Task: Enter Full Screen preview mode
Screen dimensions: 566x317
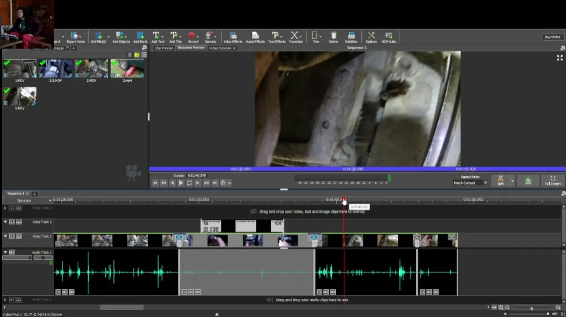Action: coord(553,181)
